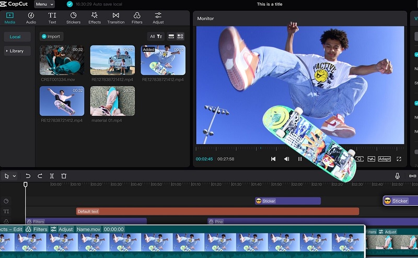Click the filter track icon
The height and width of the screenshot is (258, 418).
[x=6, y=221]
